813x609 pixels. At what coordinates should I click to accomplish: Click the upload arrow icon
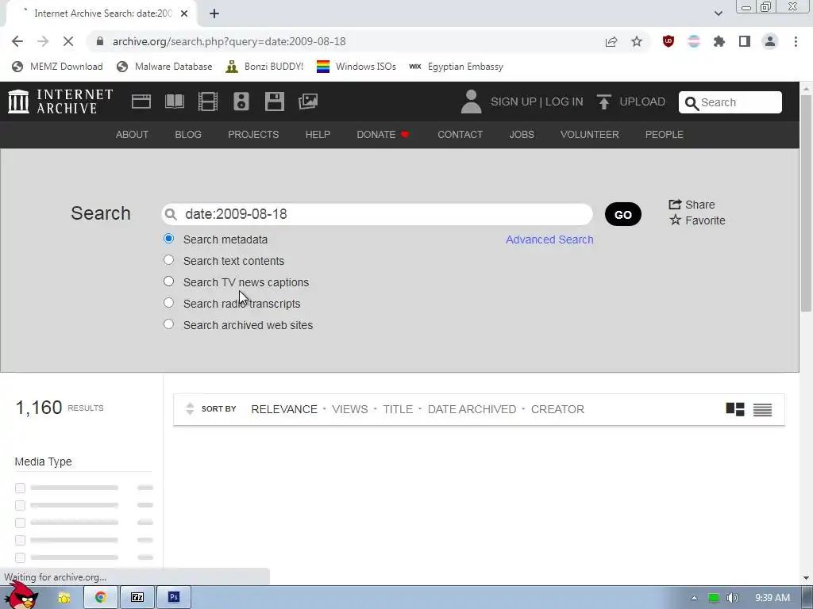pyautogui.click(x=603, y=101)
